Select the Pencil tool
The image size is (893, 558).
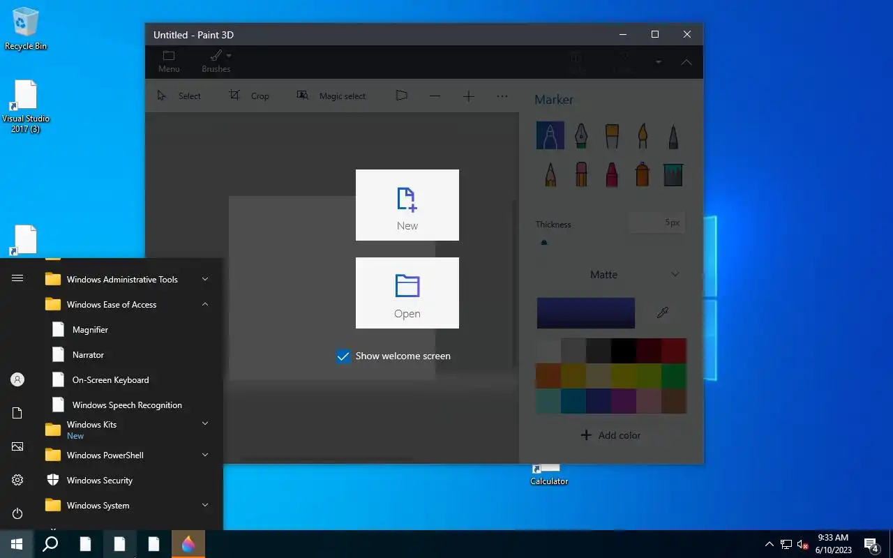(x=550, y=174)
